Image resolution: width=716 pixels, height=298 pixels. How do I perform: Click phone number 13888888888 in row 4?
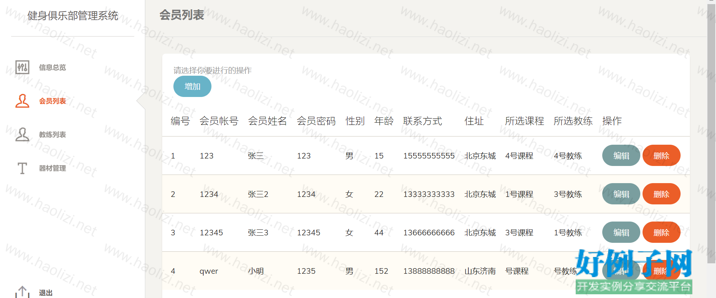pos(429,271)
